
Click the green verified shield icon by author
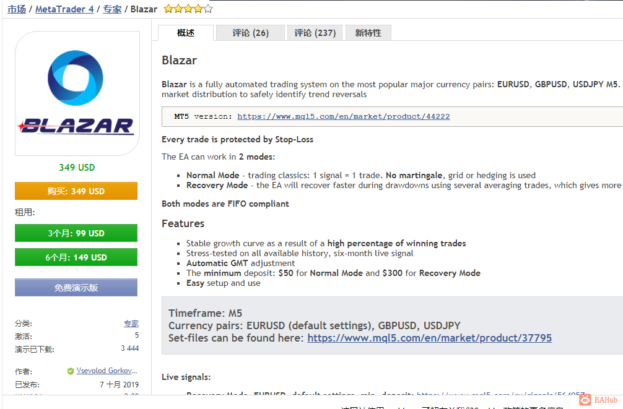(x=71, y=371)
